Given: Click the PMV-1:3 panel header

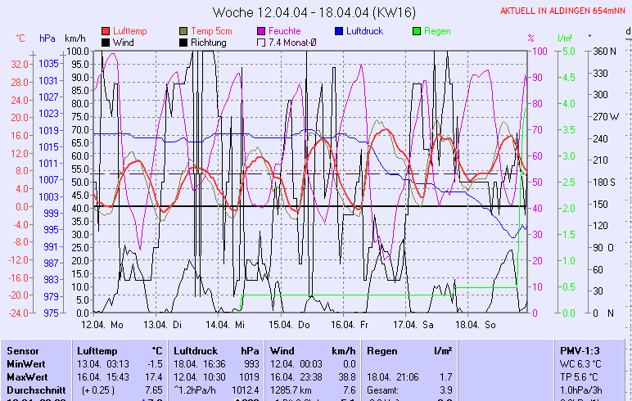Looking at the screenshot, I should 579,350.
